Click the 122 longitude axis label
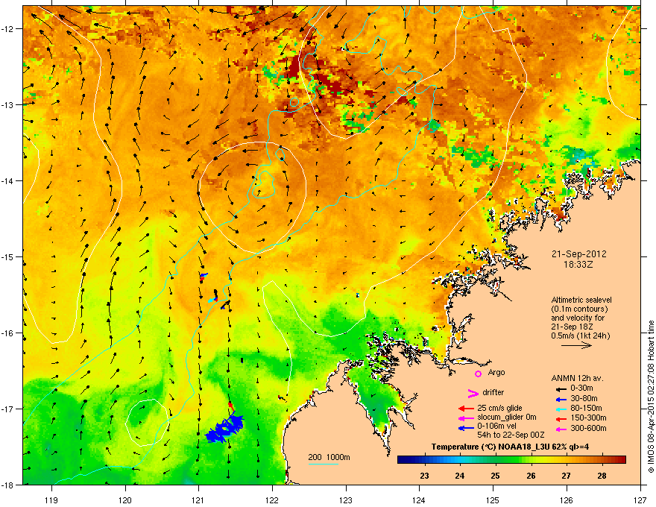The width and height of the screenshot is (656, 507). coord(272,500)
